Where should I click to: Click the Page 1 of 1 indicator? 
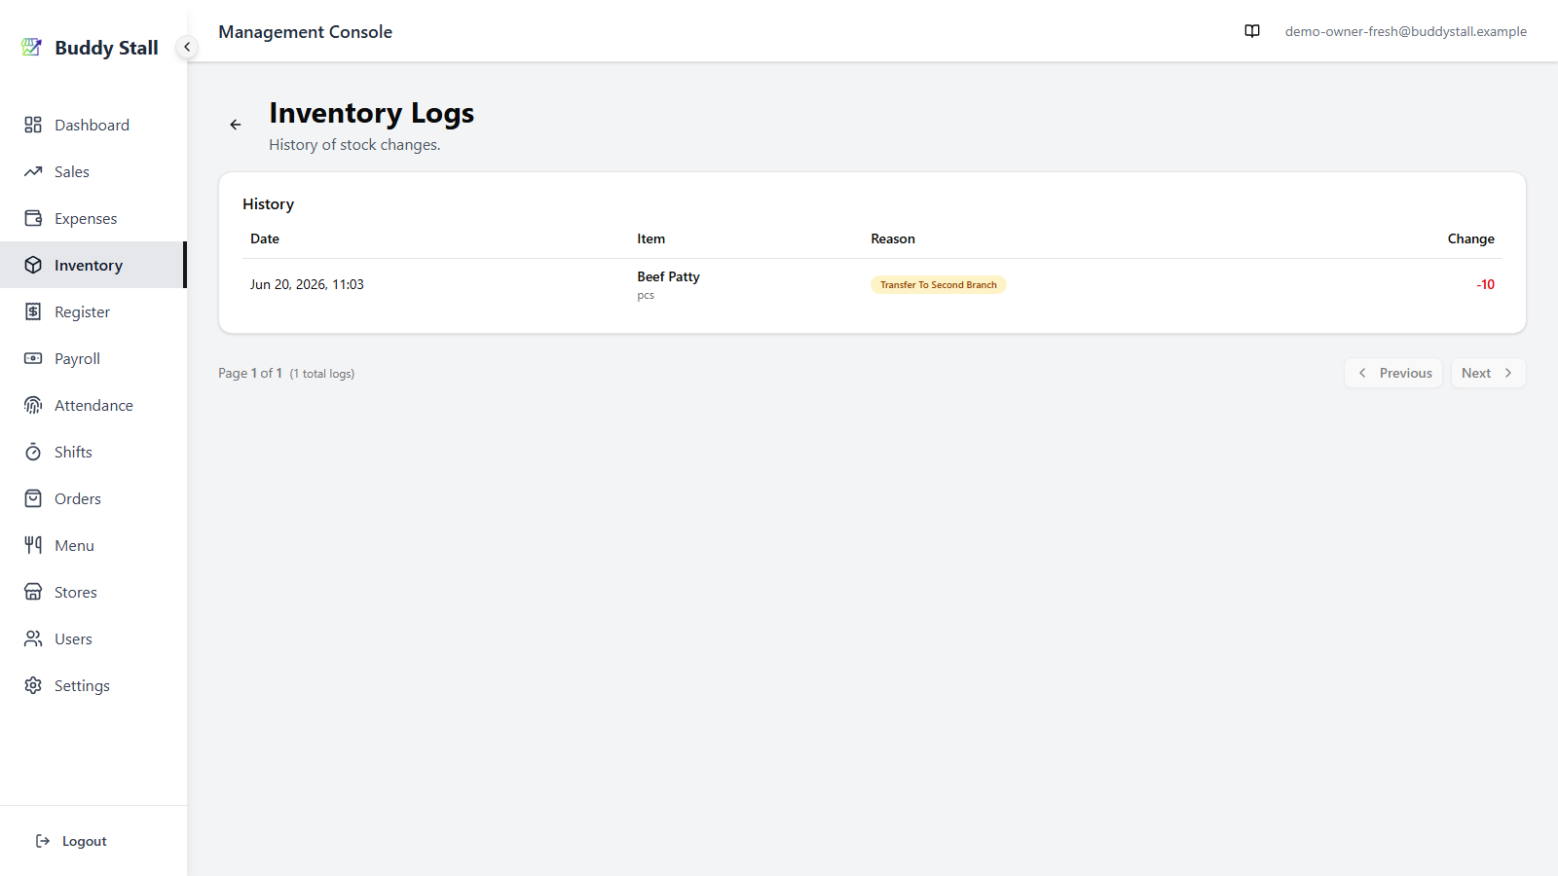tap(250, 373)
